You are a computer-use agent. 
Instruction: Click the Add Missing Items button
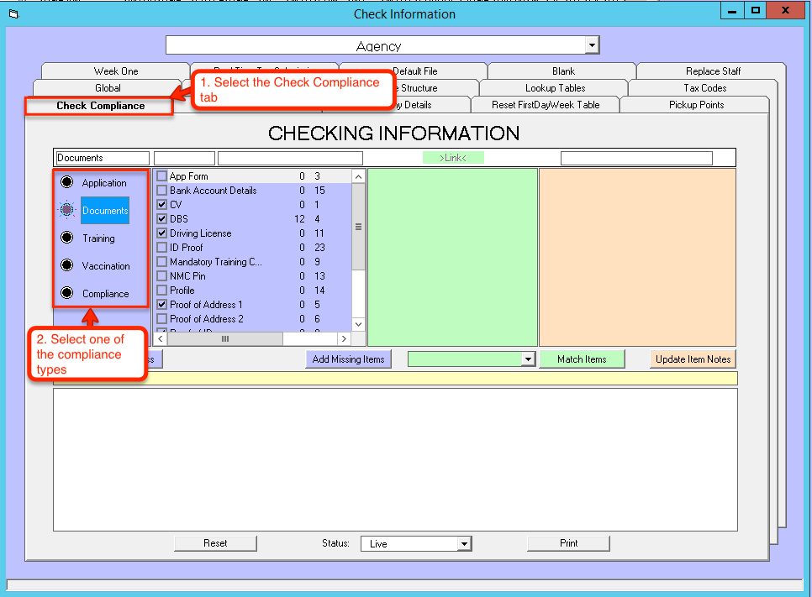pos(348,359)
